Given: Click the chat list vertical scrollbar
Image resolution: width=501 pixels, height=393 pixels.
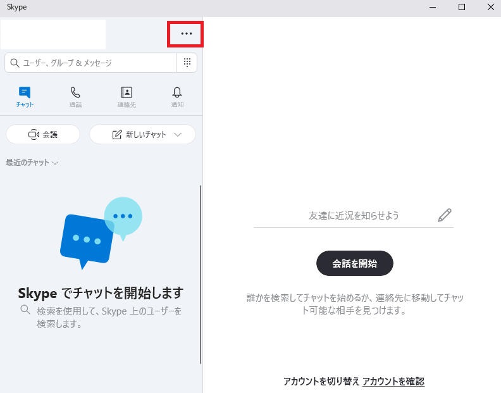Looking at the screenshot, I should (201, 272).
